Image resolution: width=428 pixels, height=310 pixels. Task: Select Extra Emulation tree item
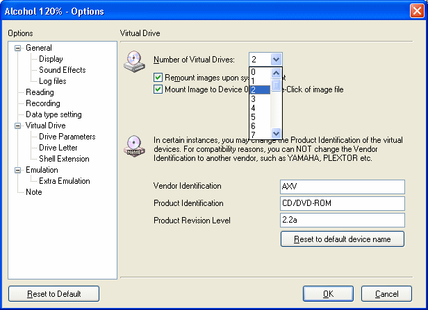[65, 181]
